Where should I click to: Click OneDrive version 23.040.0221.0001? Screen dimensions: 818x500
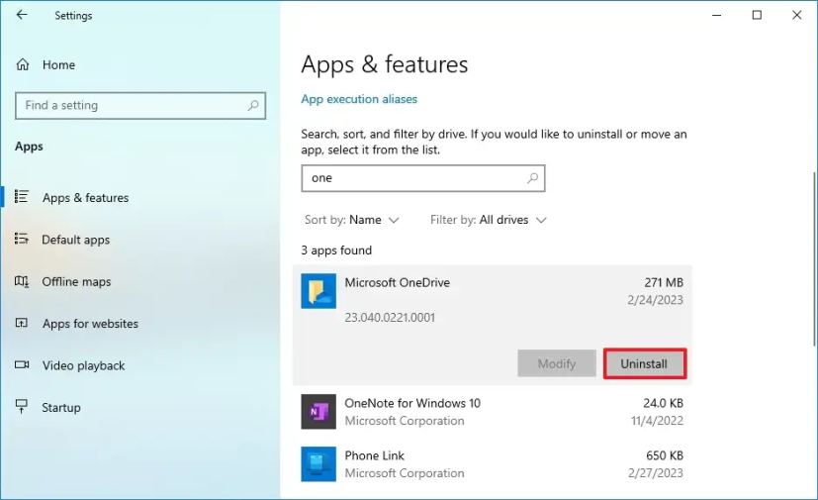(390, 317)
